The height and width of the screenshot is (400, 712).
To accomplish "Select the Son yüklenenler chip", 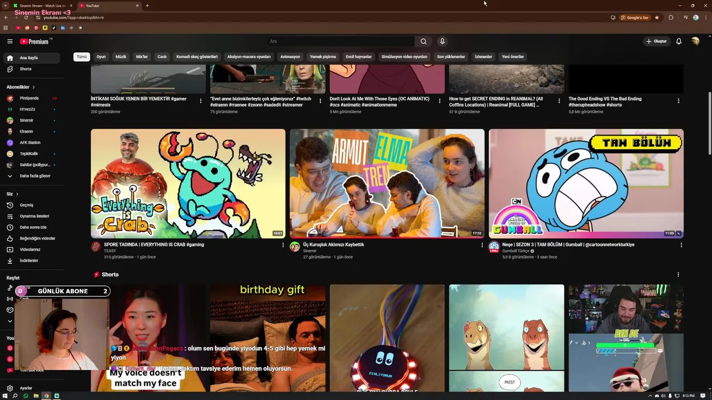I will tap(451, 57).
